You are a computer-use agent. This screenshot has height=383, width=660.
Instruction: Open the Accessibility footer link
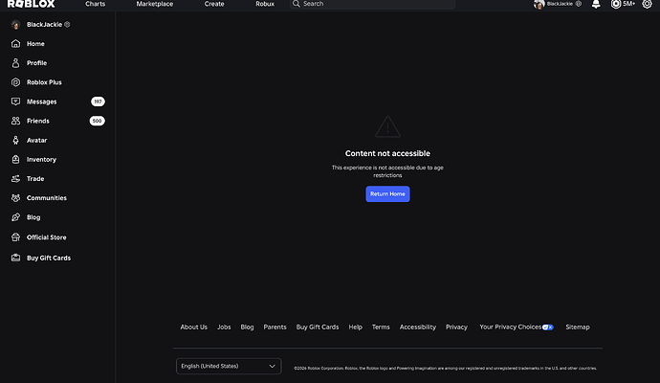[x=418, y=327]
